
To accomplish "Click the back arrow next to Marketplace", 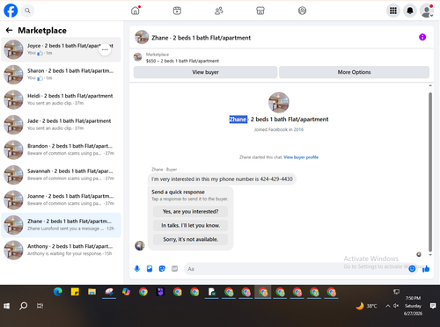I will coord(9,30).
